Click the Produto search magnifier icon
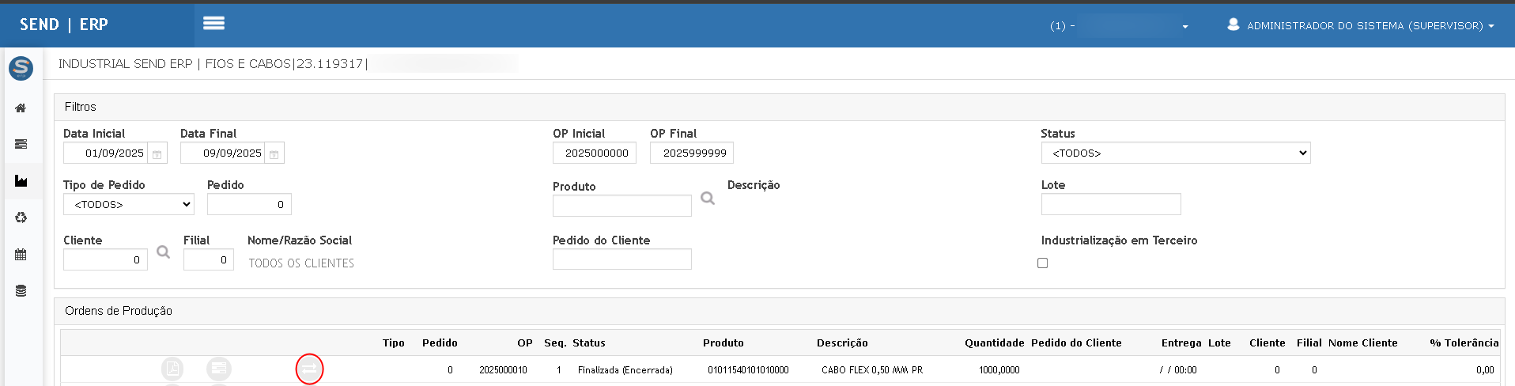 click(708, 199)
